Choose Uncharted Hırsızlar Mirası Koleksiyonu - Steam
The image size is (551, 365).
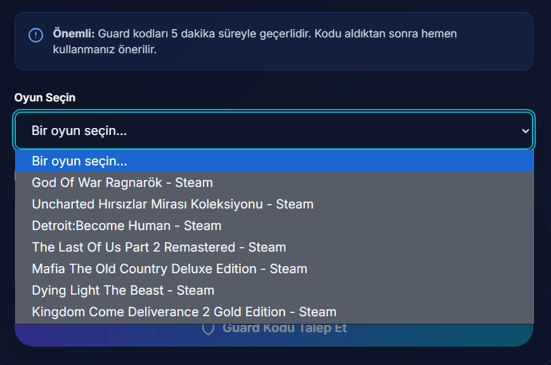[x=274, y=204]
